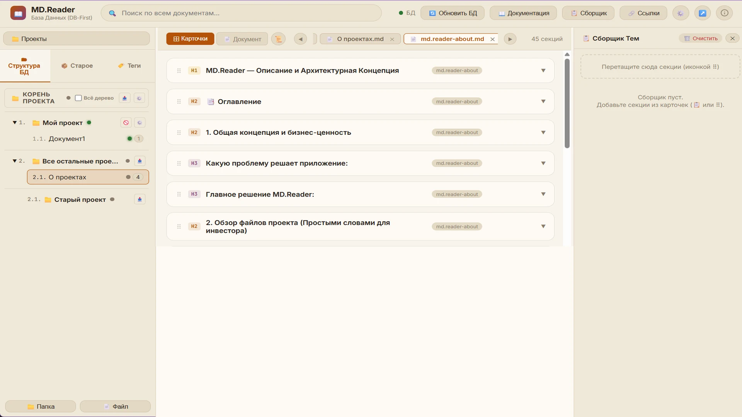Click the blue arrow open-external icon
This screenshot has height=417, width=742.
click(703, 13)
